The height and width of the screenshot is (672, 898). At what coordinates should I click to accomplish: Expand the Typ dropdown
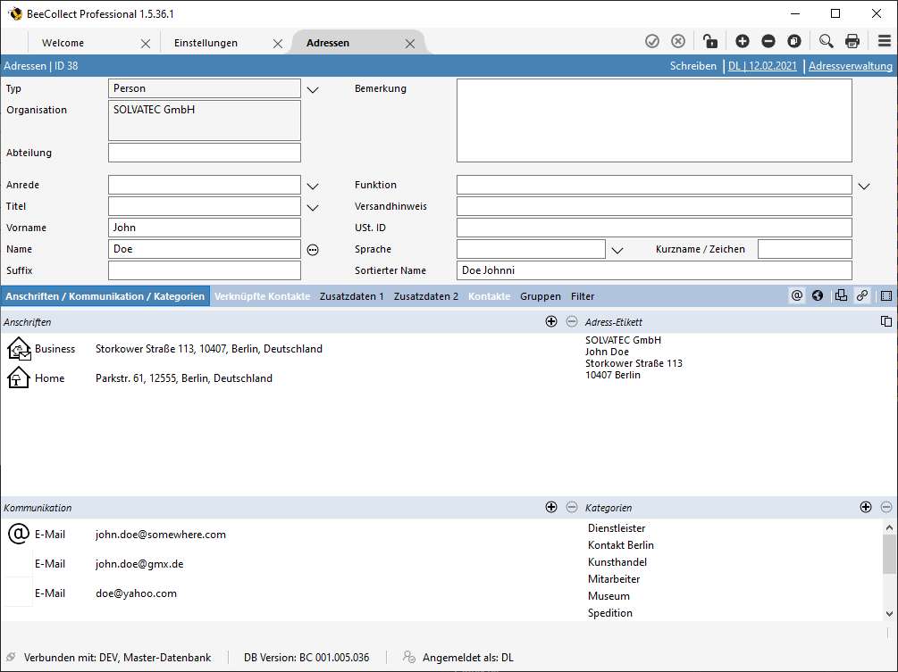point(313,89)
